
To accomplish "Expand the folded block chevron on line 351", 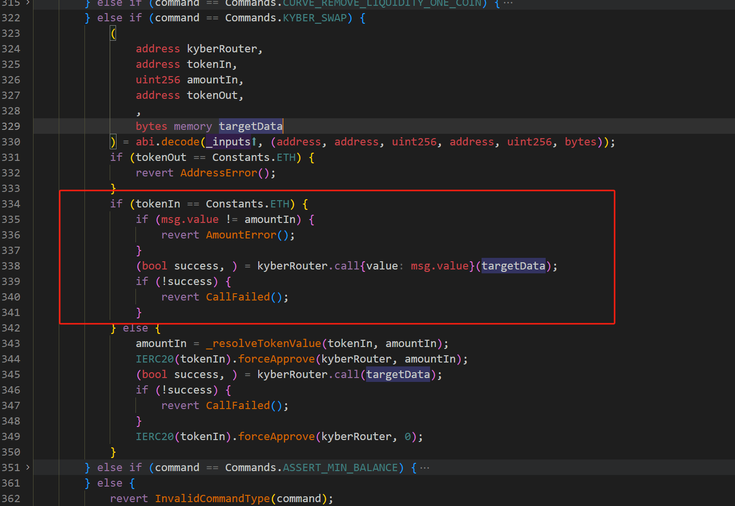I will pyautogui.click(x=28, y=468).
